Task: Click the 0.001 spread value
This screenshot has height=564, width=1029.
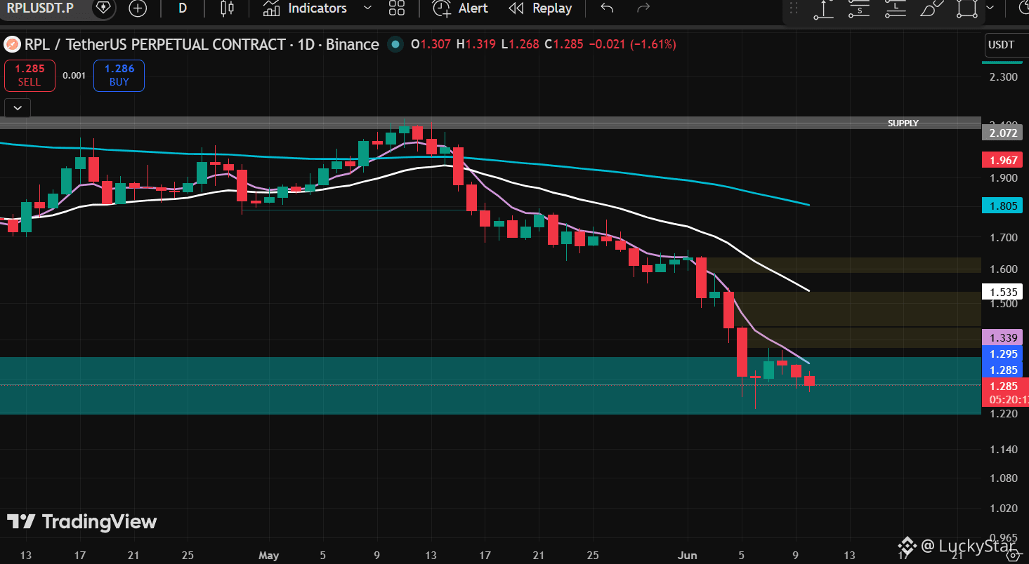Action: pos(74,76)
